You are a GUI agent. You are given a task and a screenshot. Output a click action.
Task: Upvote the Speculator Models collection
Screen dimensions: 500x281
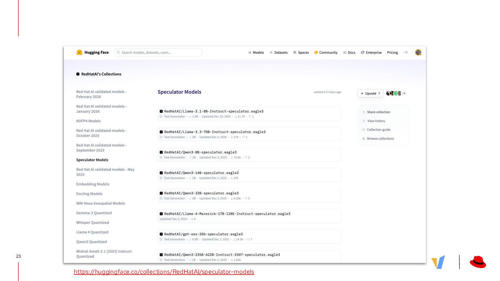[370, 93]
